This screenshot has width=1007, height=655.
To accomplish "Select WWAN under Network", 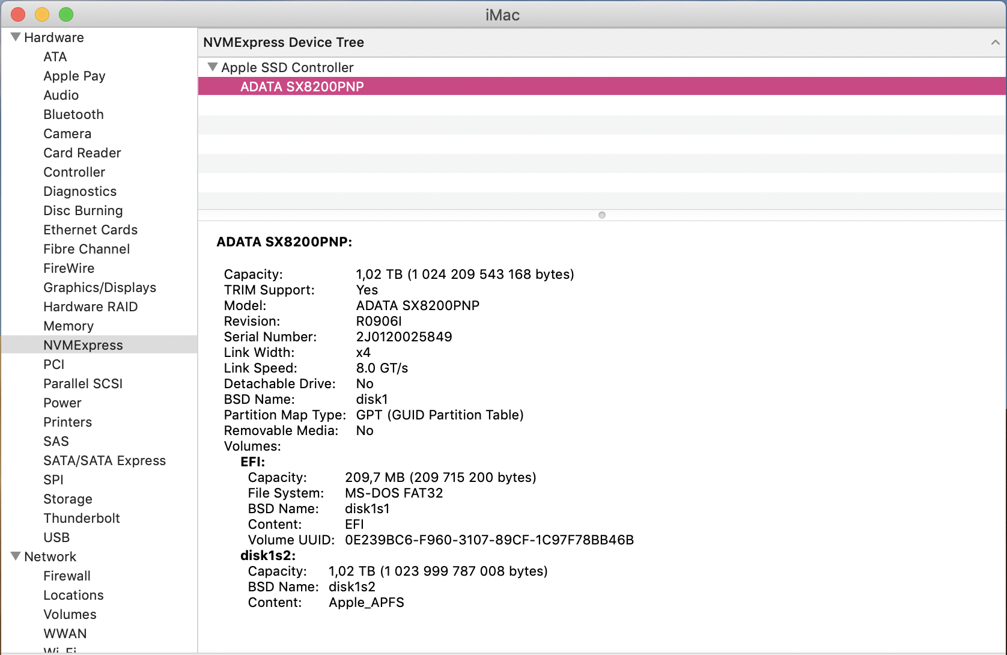I will coord(65,633).
